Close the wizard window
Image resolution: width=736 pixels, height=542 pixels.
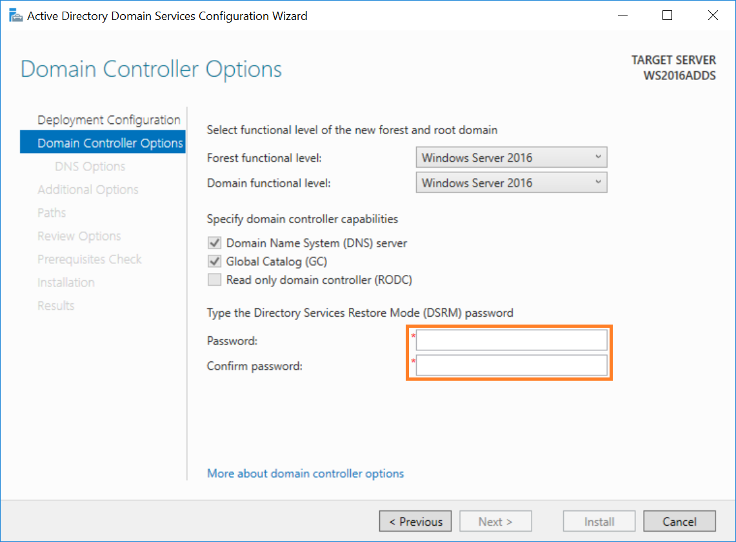(x=713, y=15)
